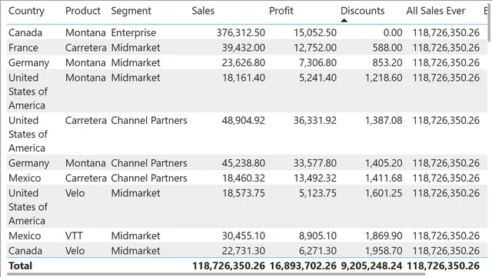492x277 pixels.
Task: Select discount value 853.20
Action: (x=387, y=63)
